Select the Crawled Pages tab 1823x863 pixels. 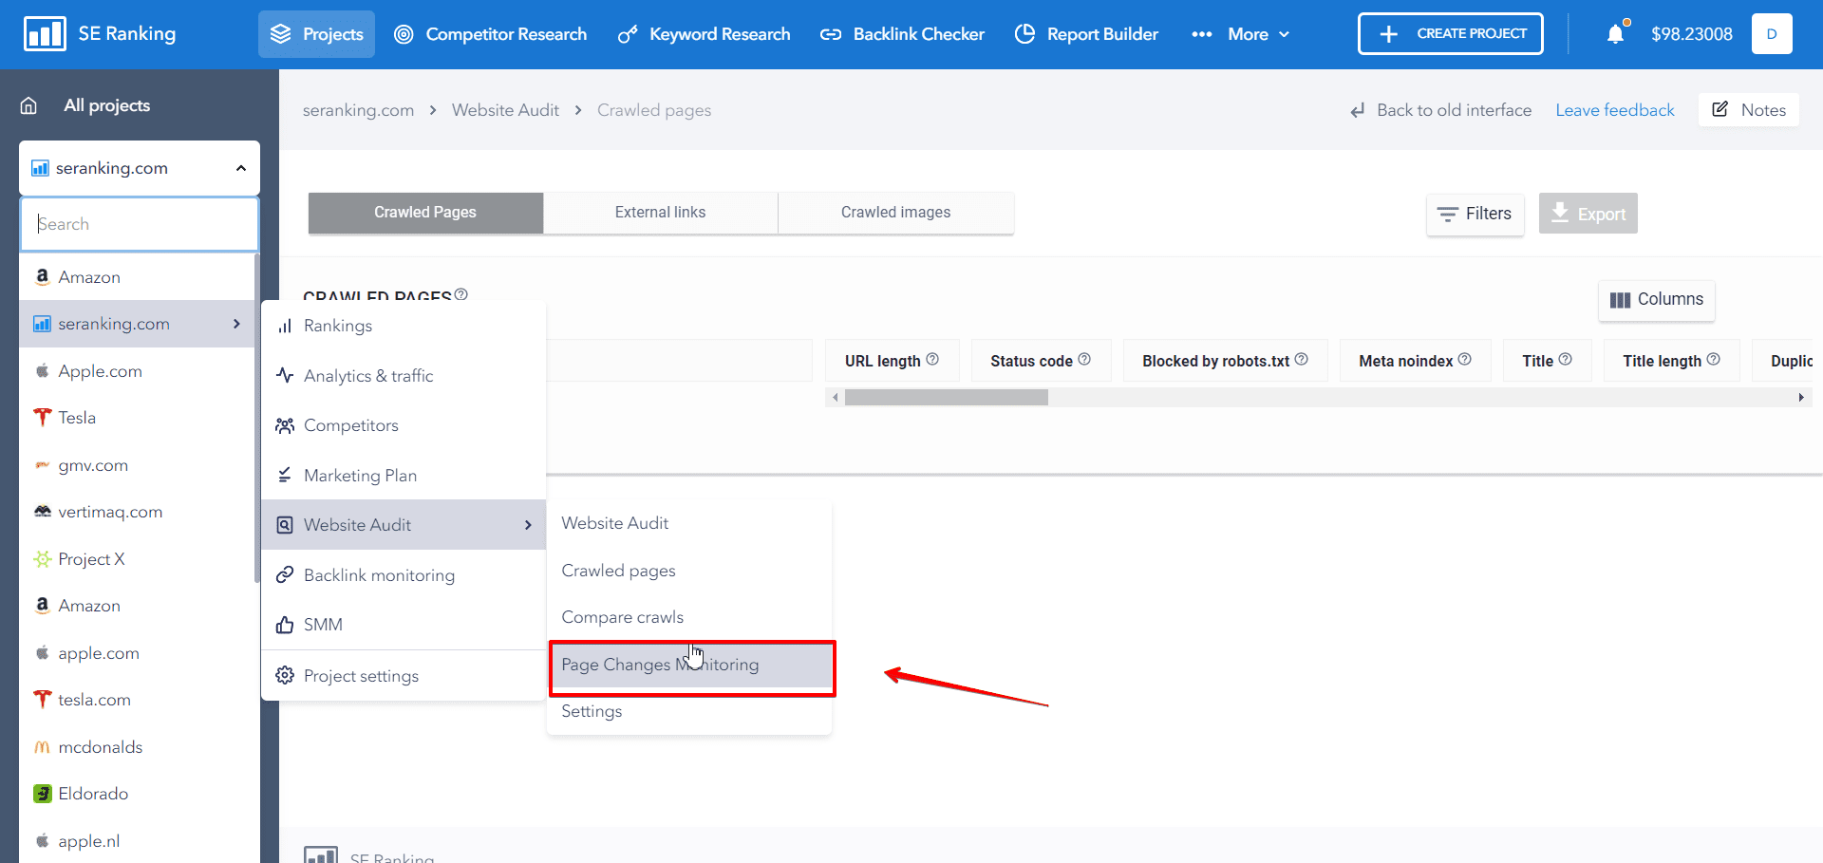(x=425, y=213)
